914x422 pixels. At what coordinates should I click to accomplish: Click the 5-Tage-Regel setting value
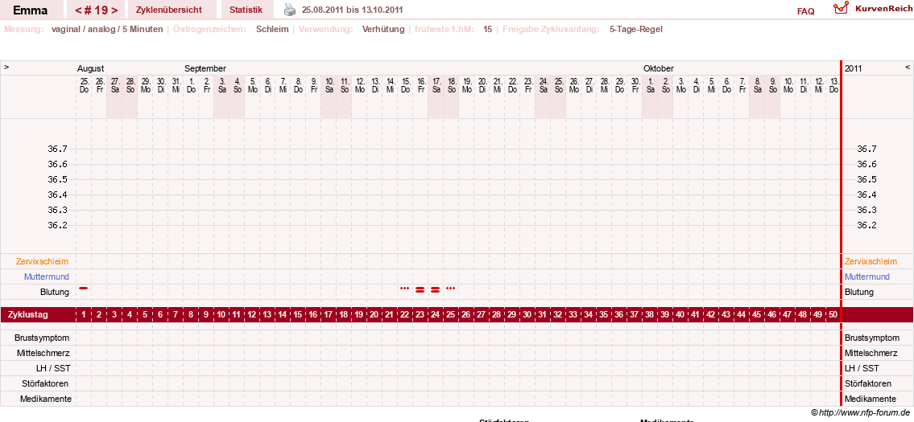(x=636, y=29)
